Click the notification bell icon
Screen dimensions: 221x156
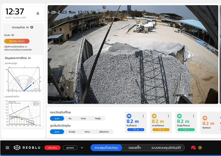(x=38, y=13)
